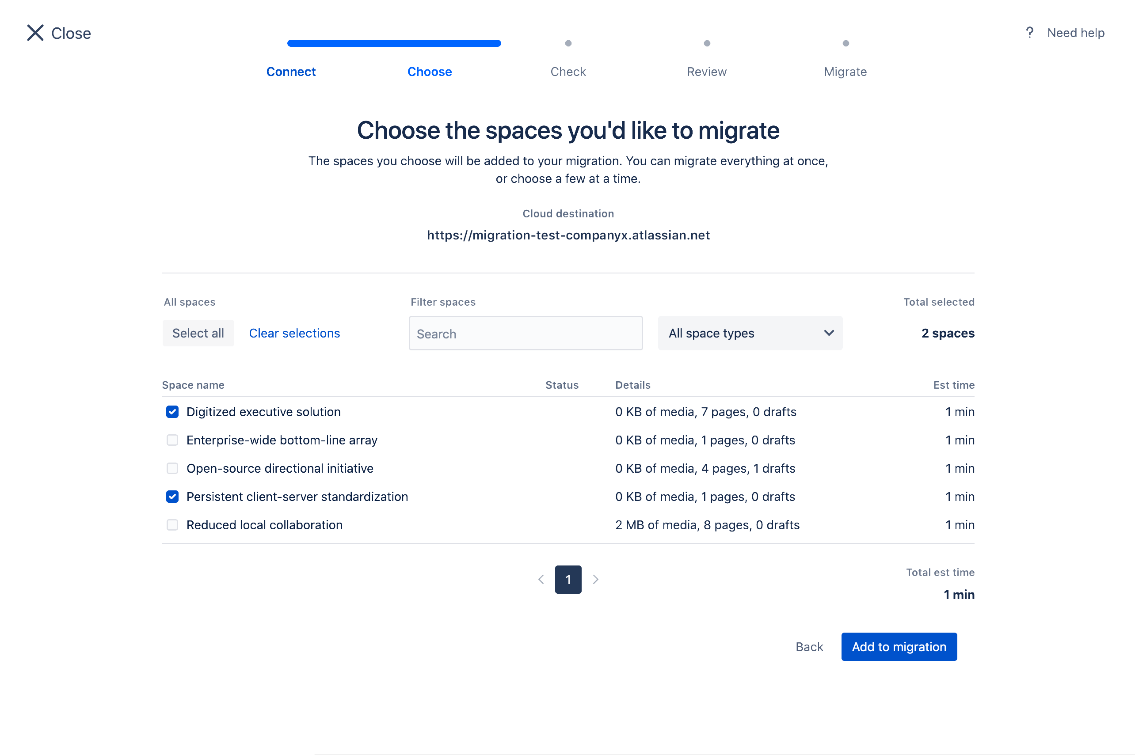Image resolution: width=1135 pixels, height=755 pixels.
Task: Check Enterprise-wide bottom-line array space
Action: [x=172, y=440]
